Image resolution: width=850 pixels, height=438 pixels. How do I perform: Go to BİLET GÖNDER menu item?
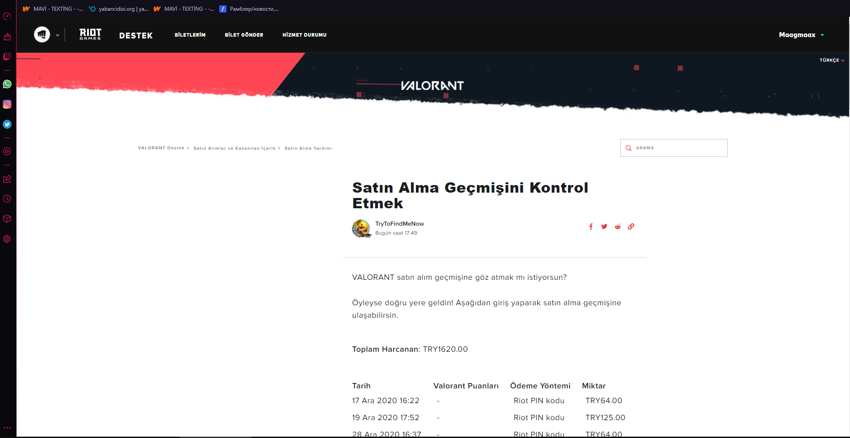244,35
